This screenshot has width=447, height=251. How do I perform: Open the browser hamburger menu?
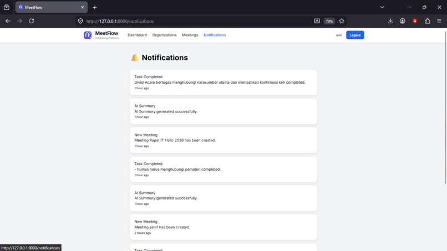click(439, 21)
